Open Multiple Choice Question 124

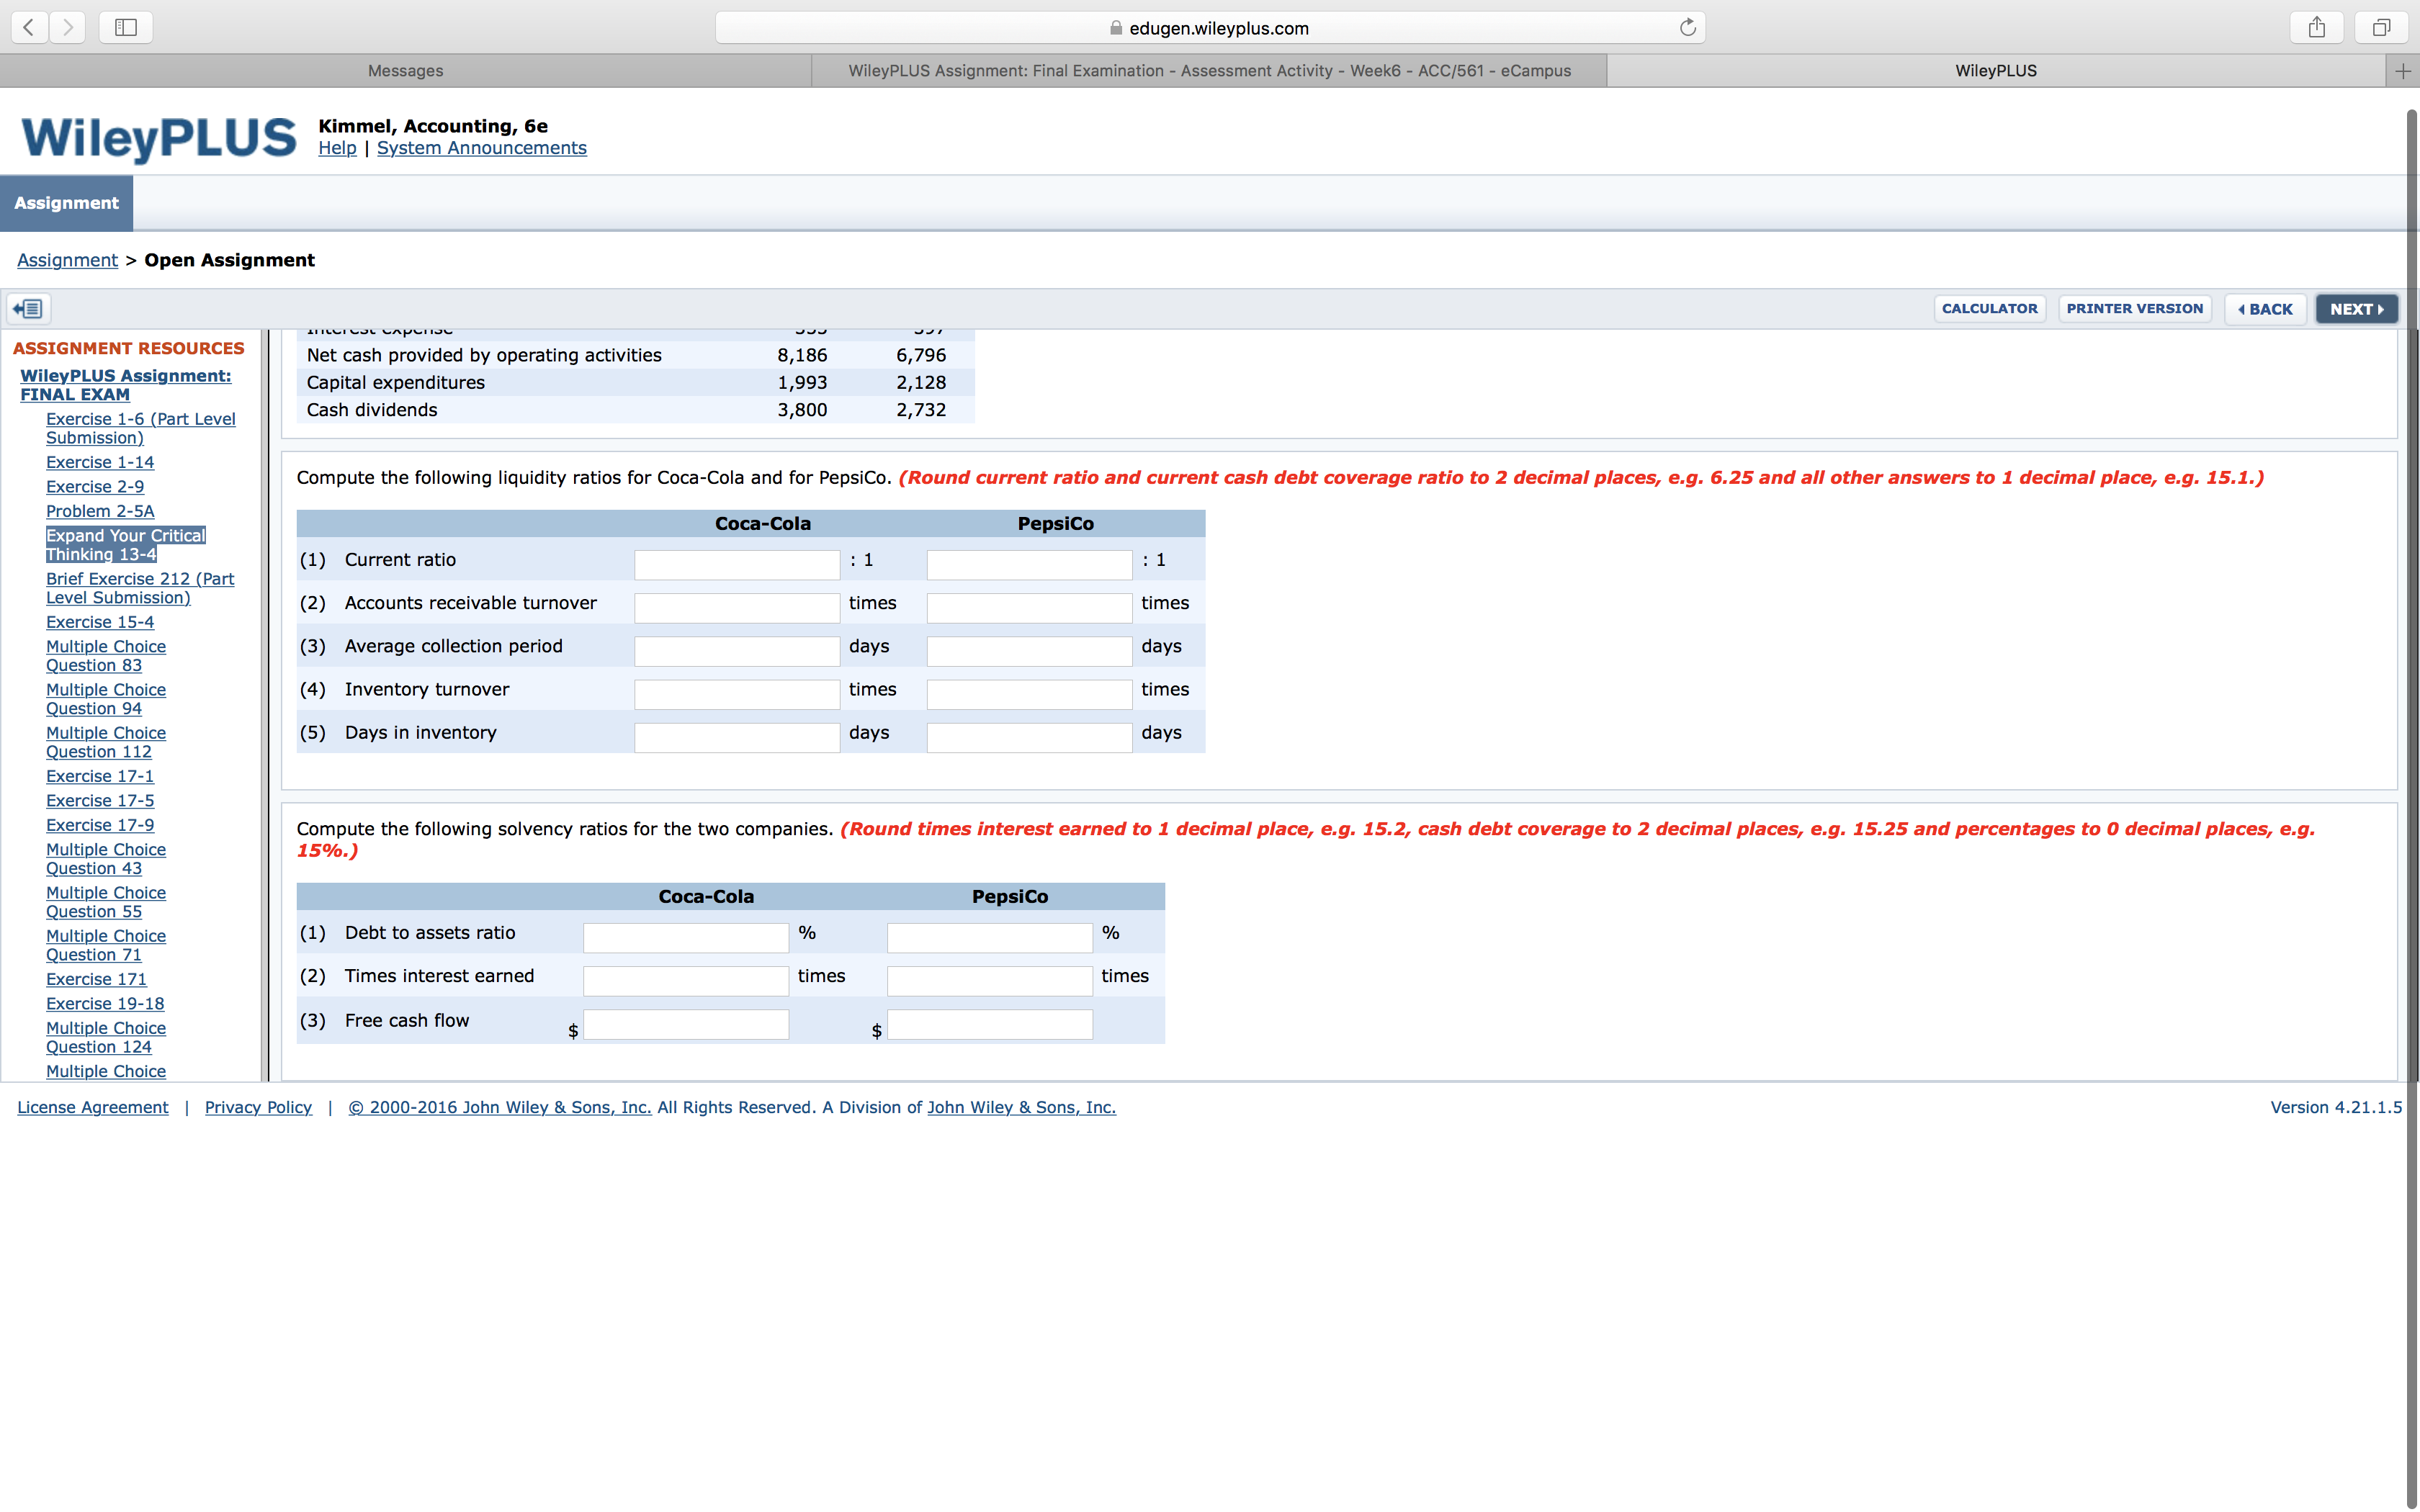[106, 1038]
